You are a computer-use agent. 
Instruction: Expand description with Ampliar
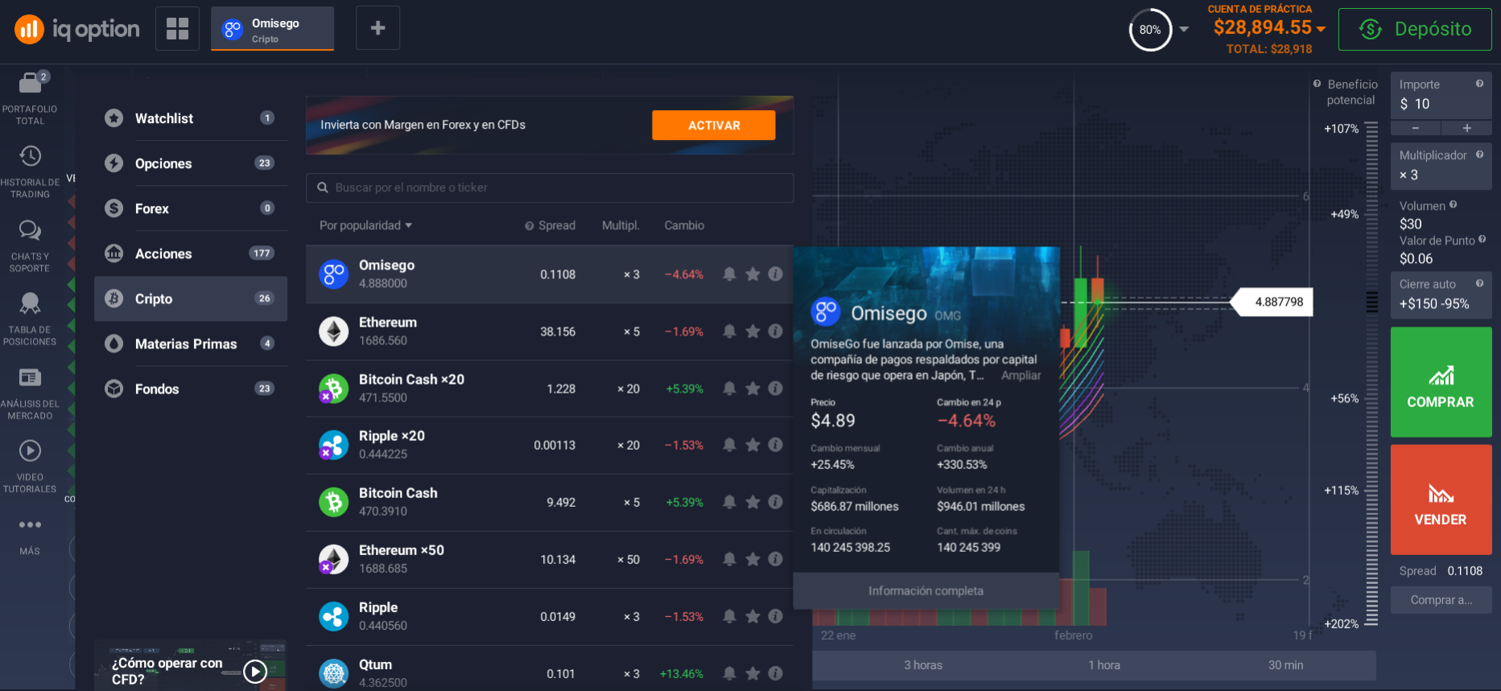[x=1021, y=376]
